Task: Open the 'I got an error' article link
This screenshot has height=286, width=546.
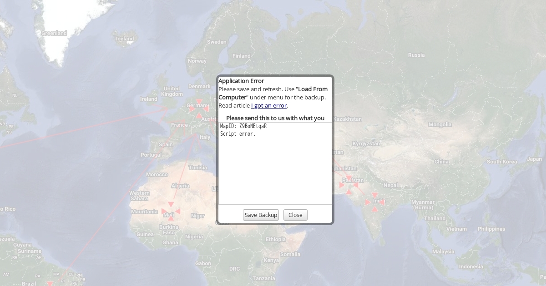Action: point(269,105)
